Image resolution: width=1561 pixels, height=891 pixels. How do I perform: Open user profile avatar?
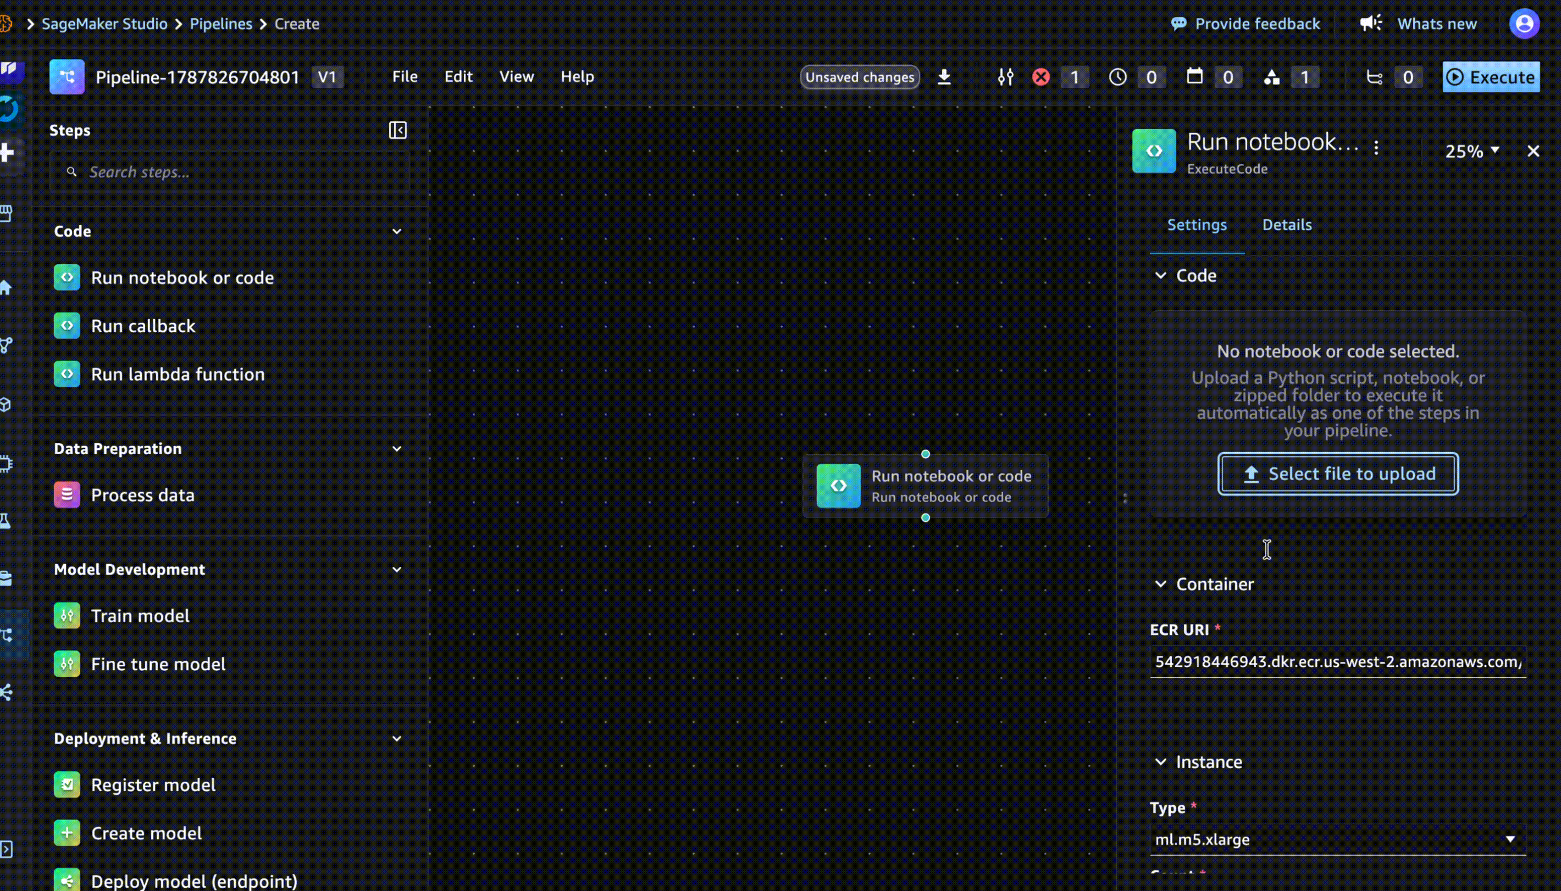(1524, 24)
